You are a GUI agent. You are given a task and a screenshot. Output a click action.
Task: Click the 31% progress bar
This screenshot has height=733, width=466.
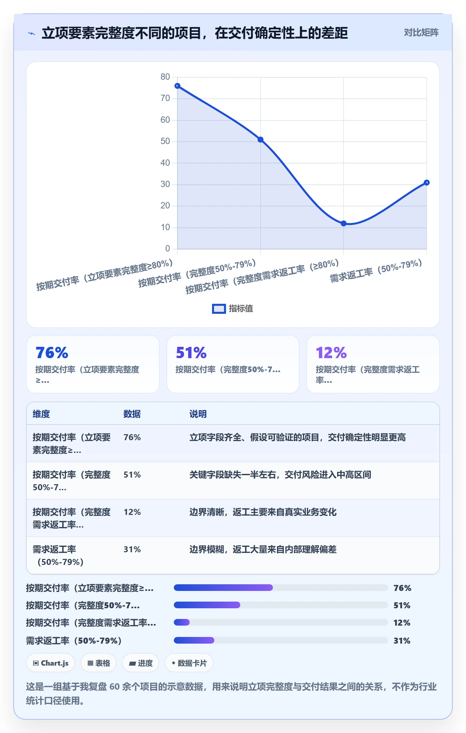point(281,640)
